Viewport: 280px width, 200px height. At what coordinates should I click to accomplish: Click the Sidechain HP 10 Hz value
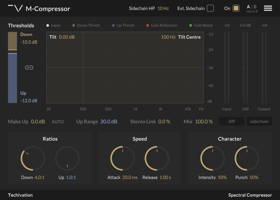tap(163, 8)
